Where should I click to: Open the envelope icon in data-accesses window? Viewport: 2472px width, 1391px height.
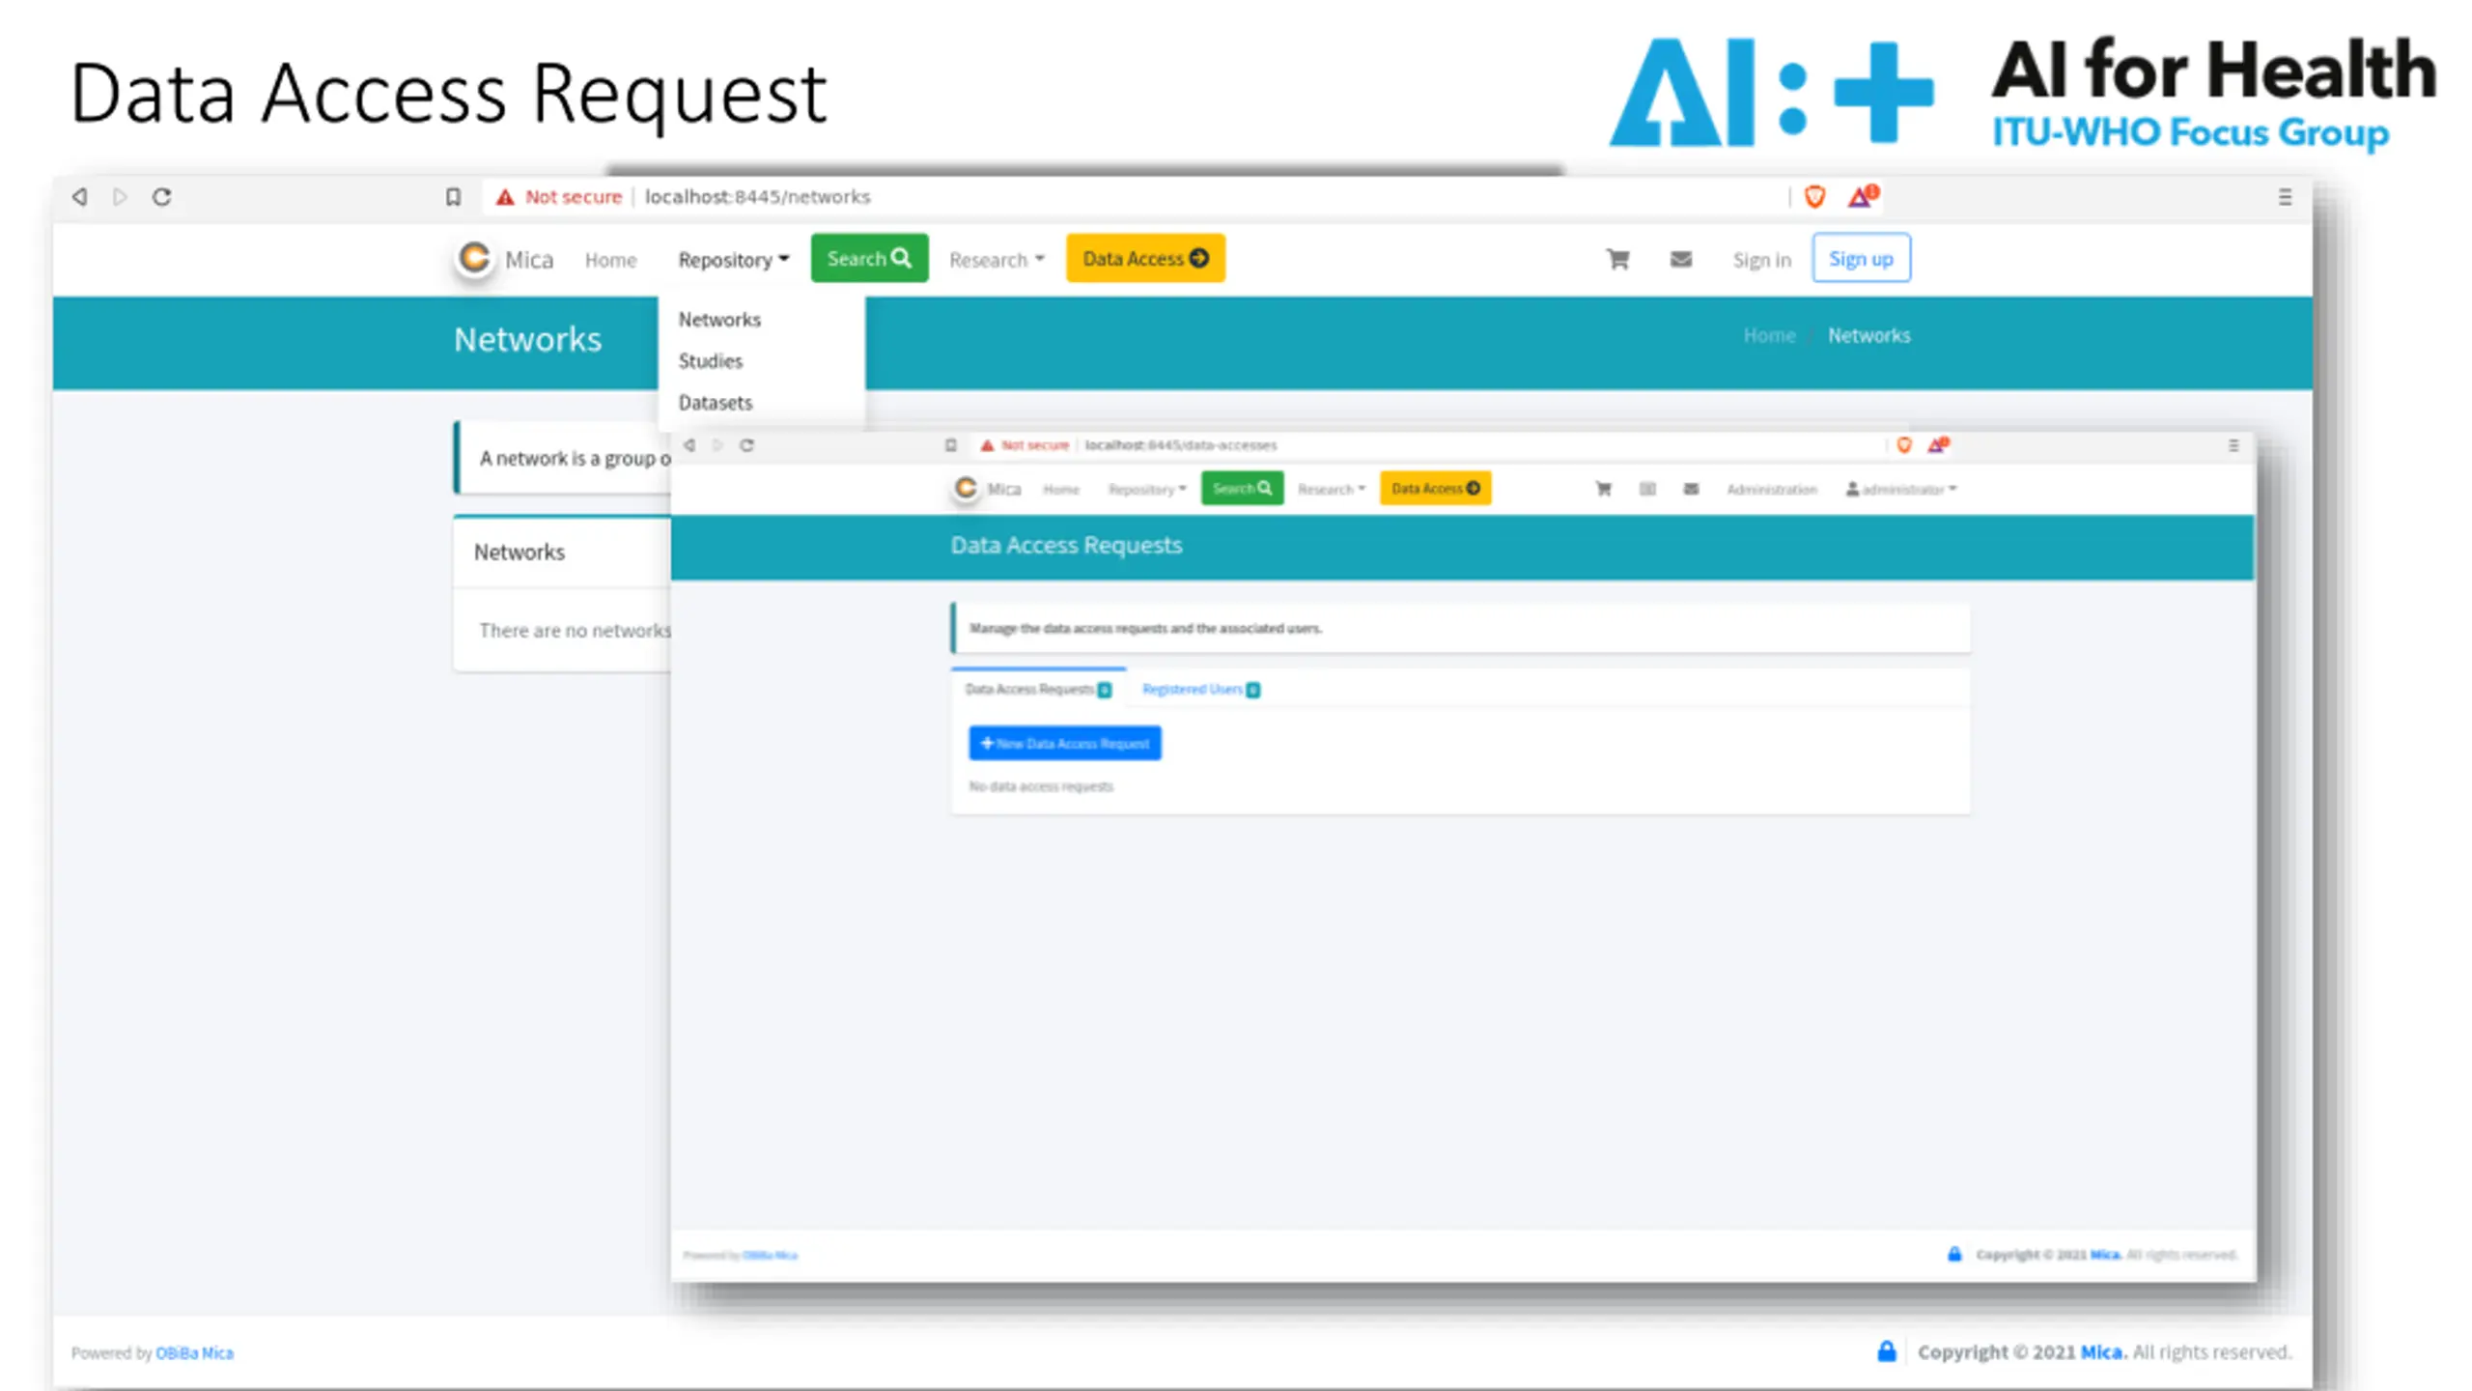pyautogui.click(x=1691, y=489)
